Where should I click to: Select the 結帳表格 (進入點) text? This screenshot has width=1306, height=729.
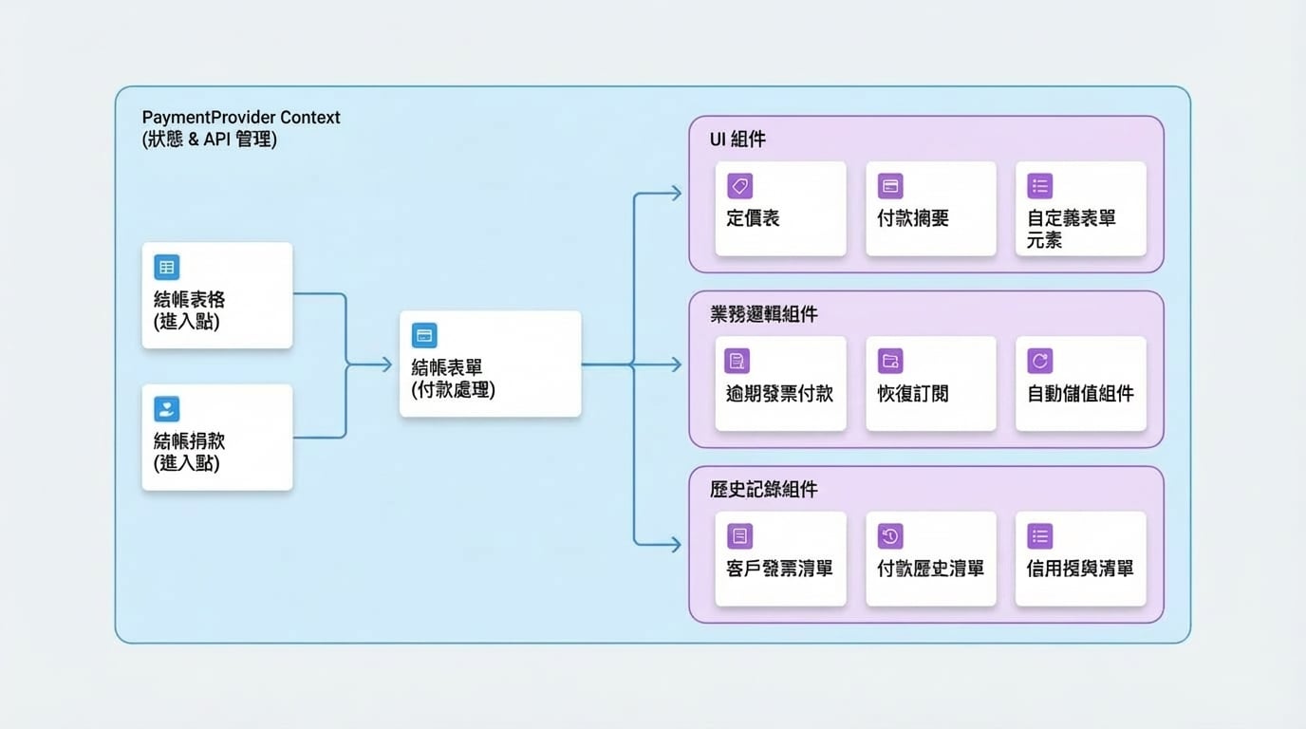point(190,310)
